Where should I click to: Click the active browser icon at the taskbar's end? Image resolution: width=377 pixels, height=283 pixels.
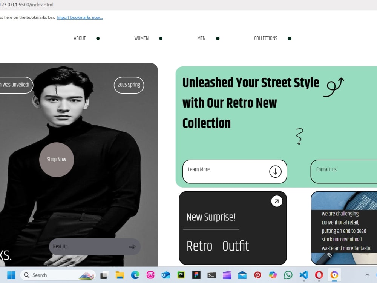click(x=334, y=275)
